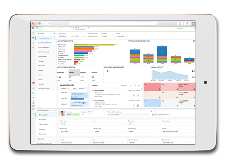Click the Update profile photo button
Screen dimensions: 227x165
[x=77, y=114]
